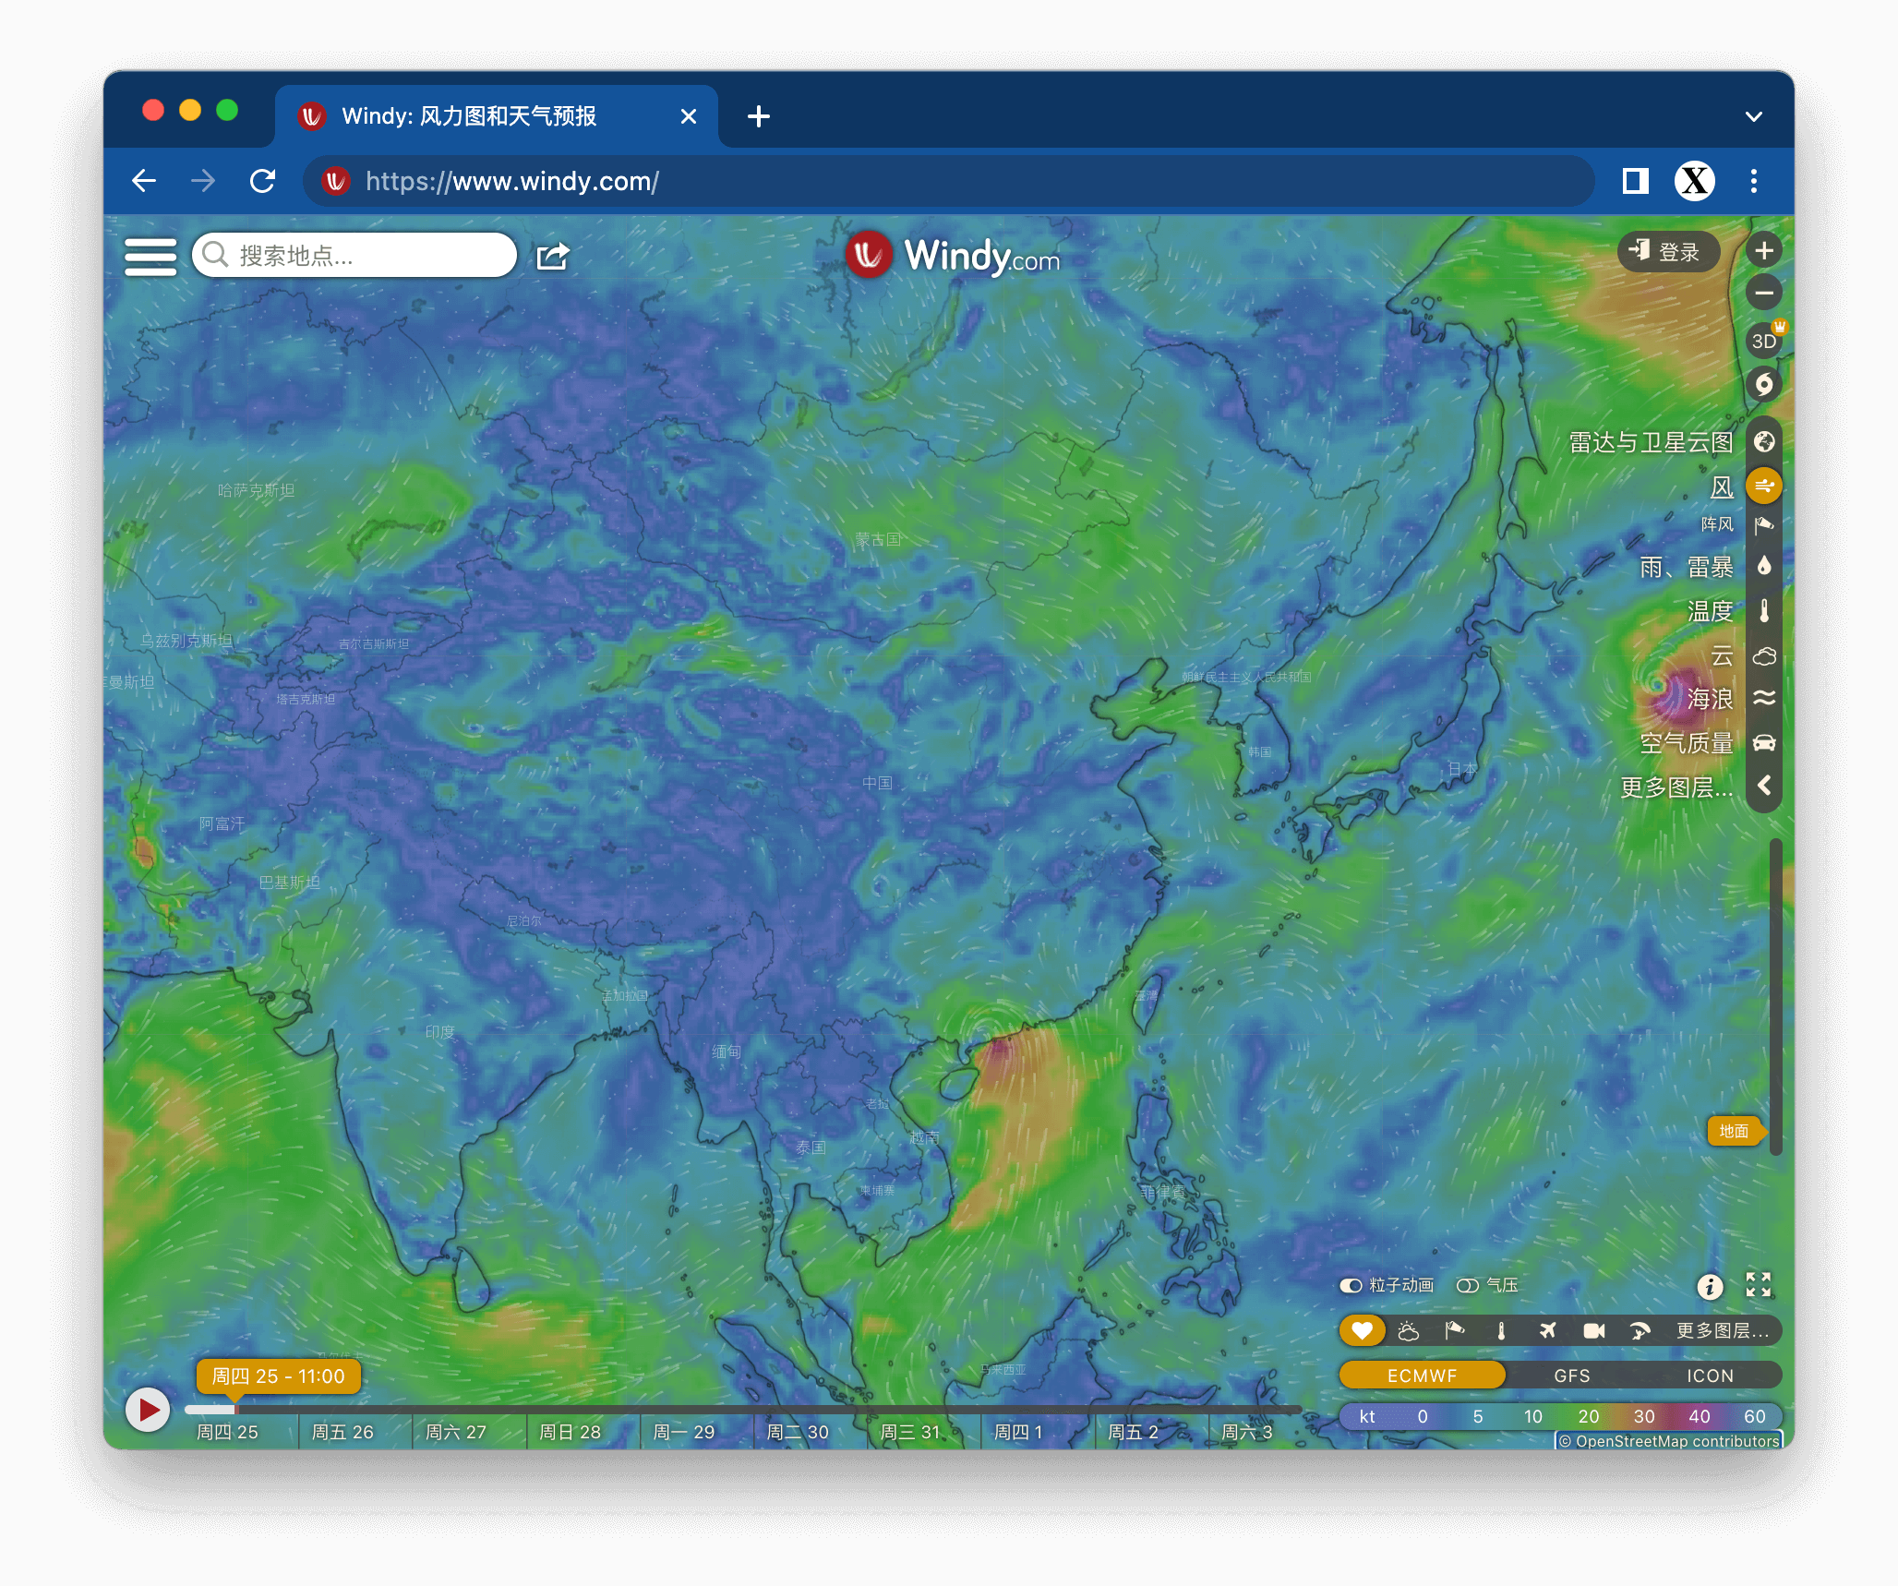Image resolution: width=1898 pixels, height=1586 pixels.
Task: Open the browser three-dot menu
Action: pyautogui.click(x=1754, y=181)
